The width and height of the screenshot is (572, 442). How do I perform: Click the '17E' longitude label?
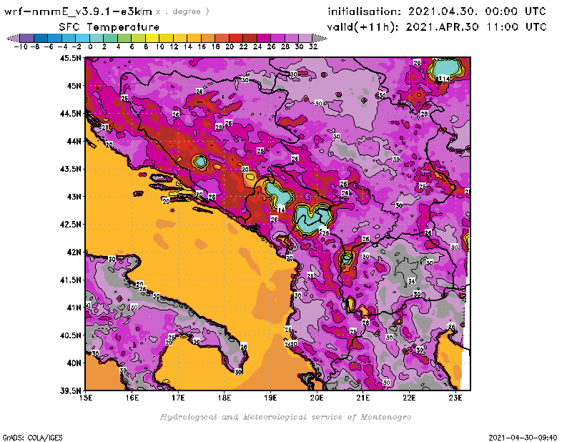point(178,398)
